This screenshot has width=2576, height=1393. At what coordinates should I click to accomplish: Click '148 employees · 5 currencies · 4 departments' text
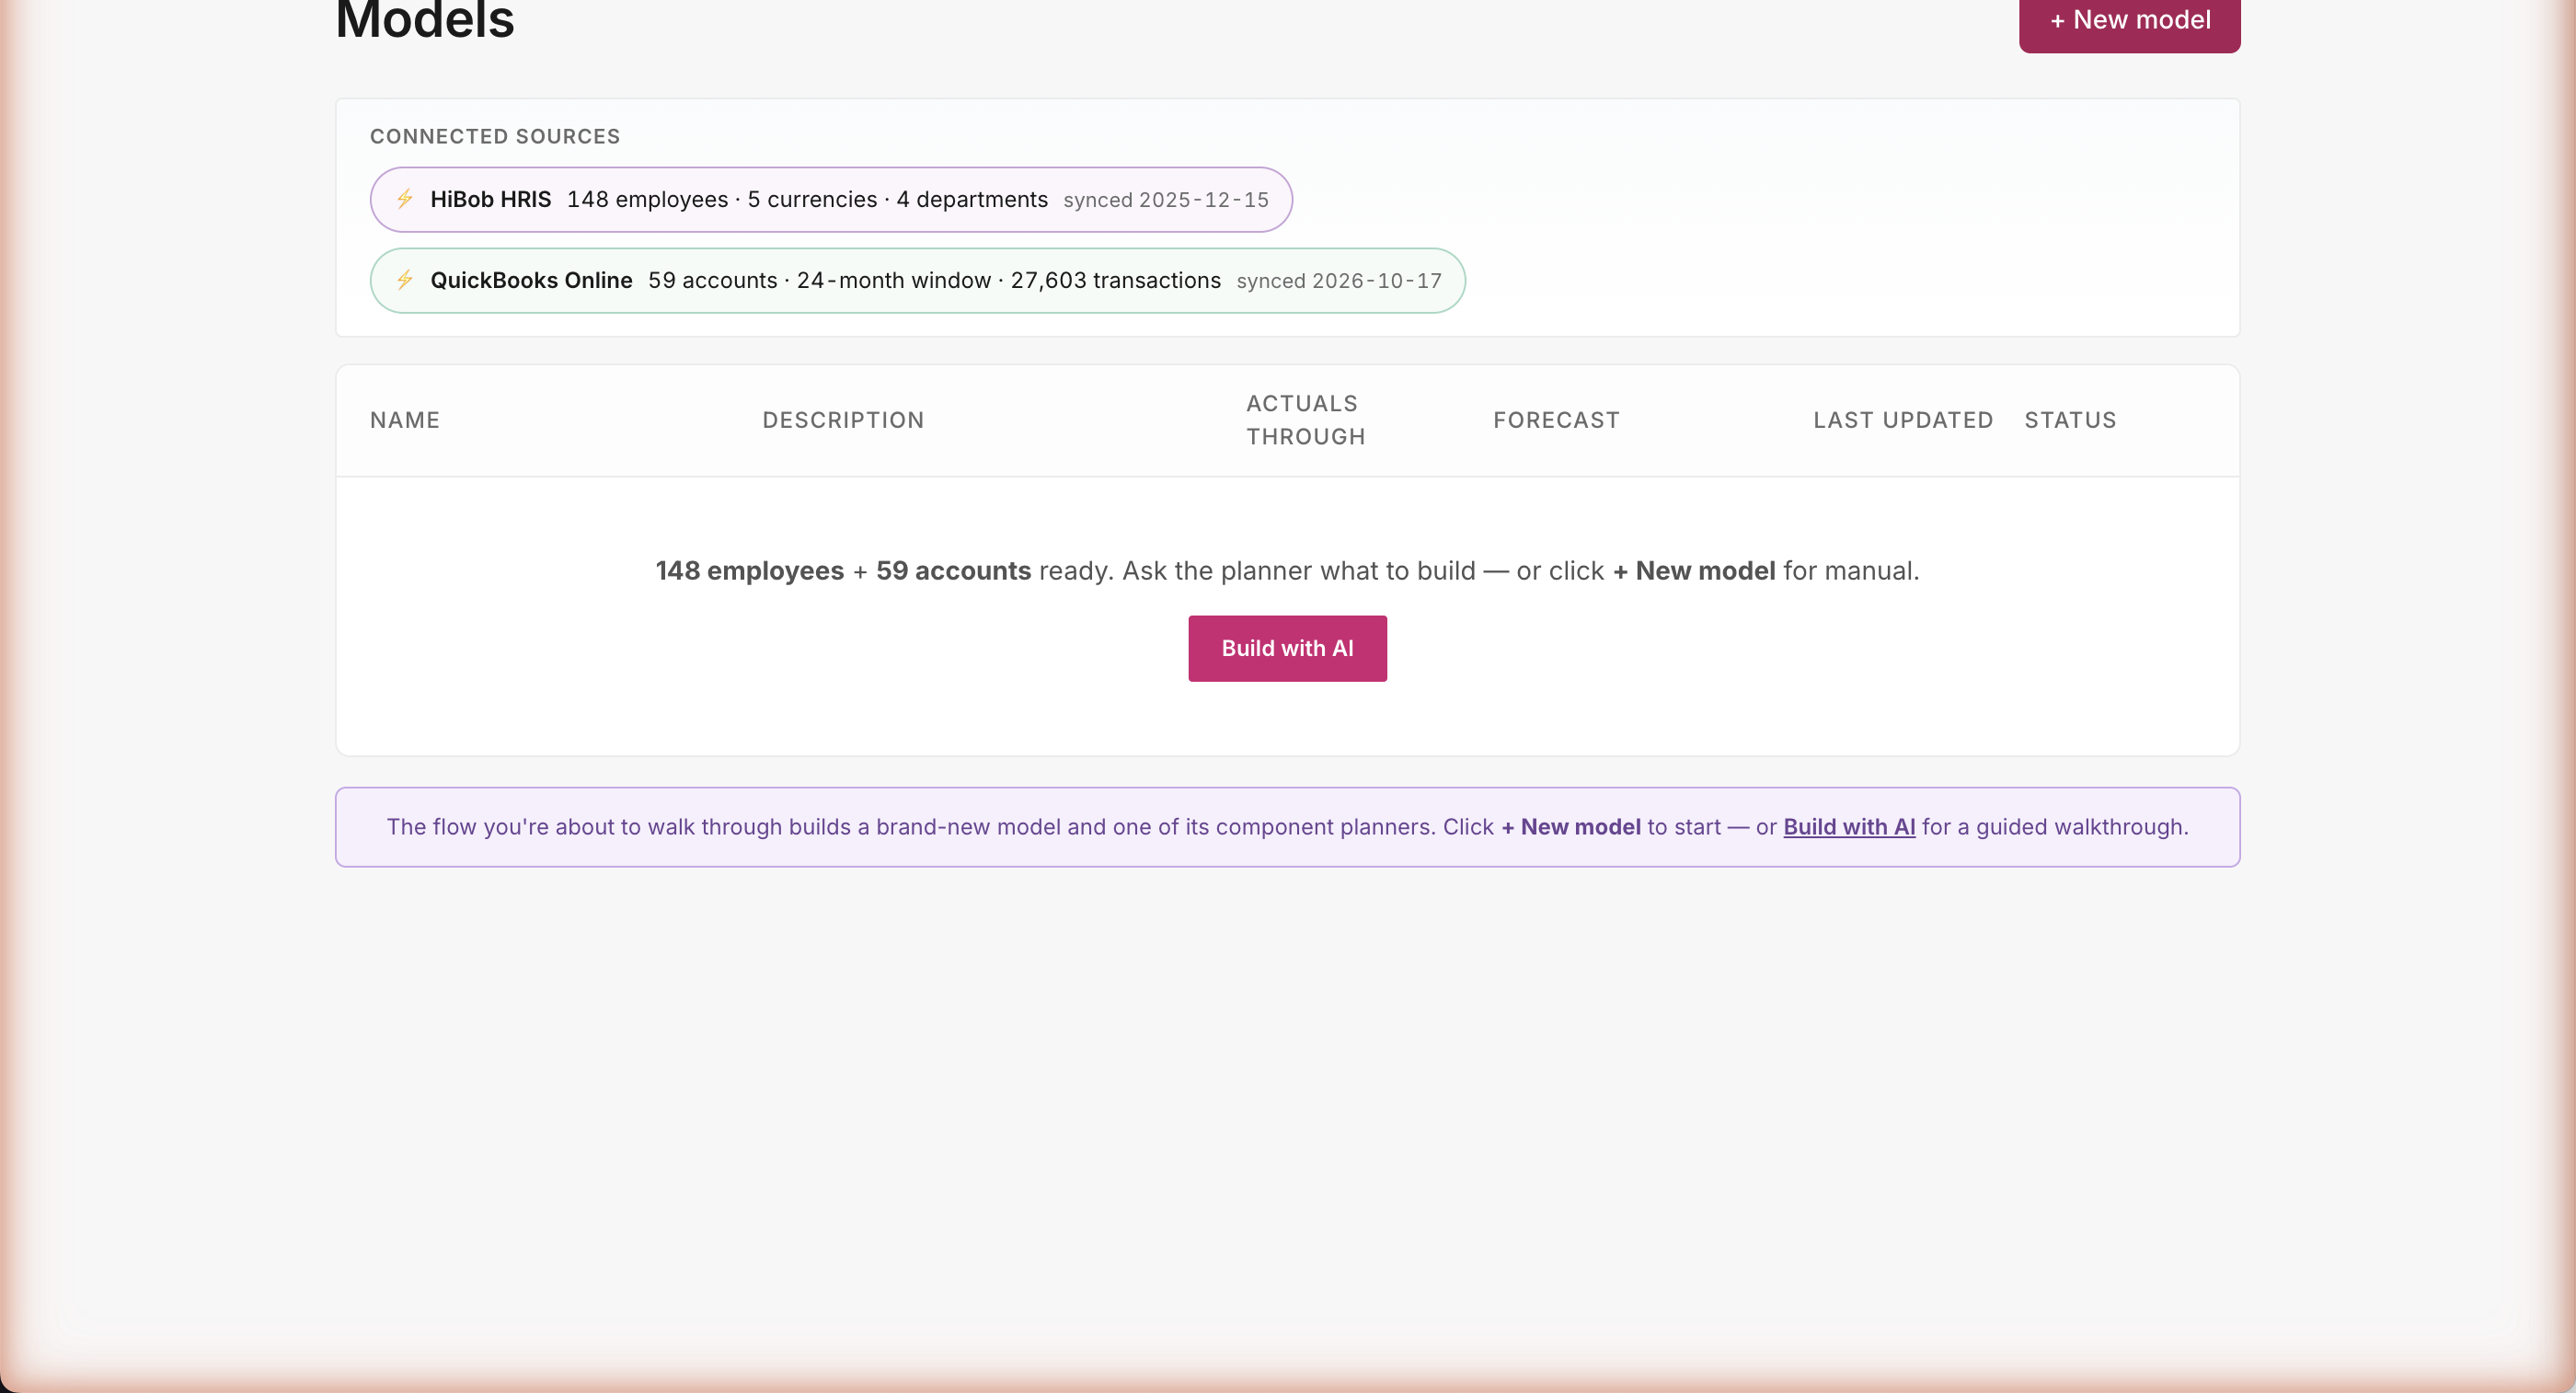pos(807,199)
